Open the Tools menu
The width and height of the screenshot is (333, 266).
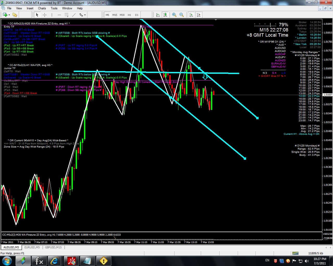(54, 8)
